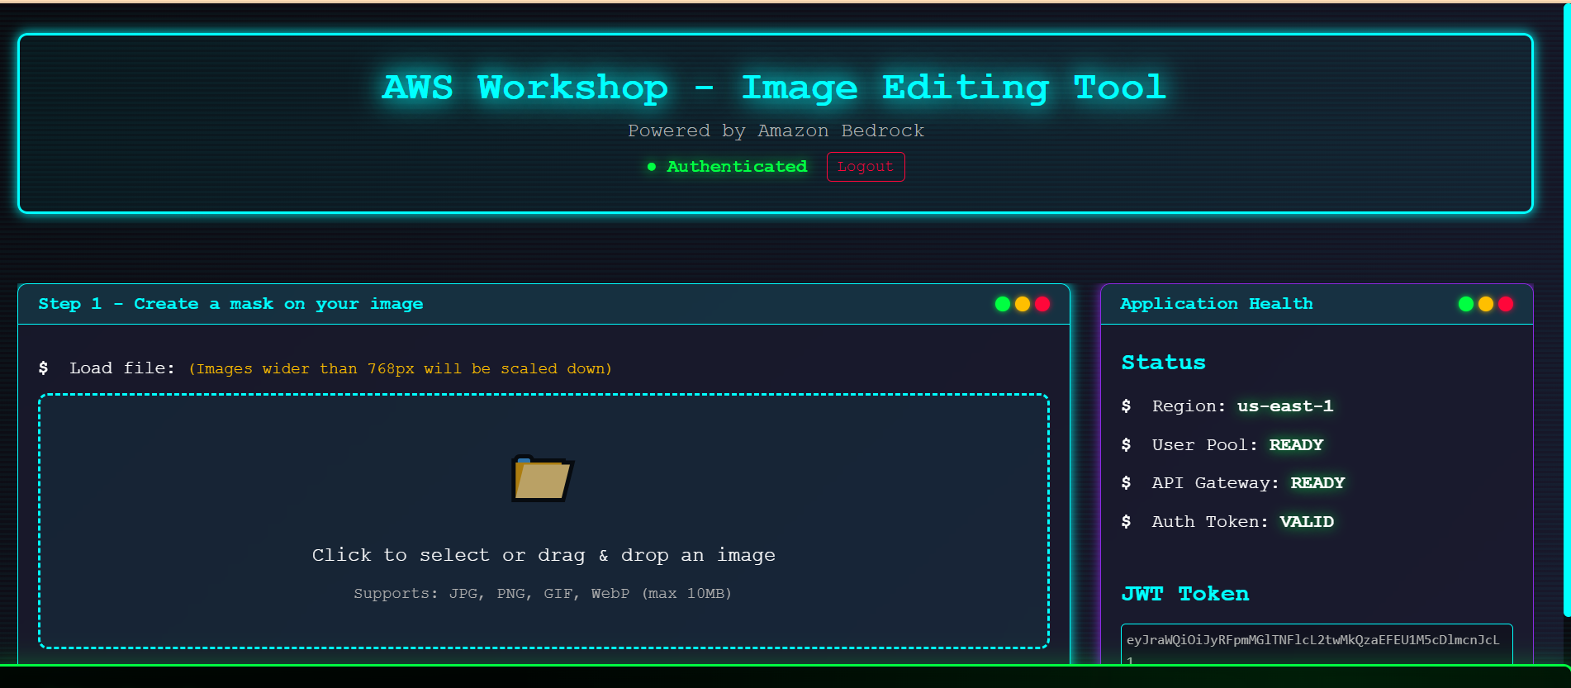Click the 'AWS Workshop – Image Editing Tool' title
The image size is (1571, 688).
point(775,88)
